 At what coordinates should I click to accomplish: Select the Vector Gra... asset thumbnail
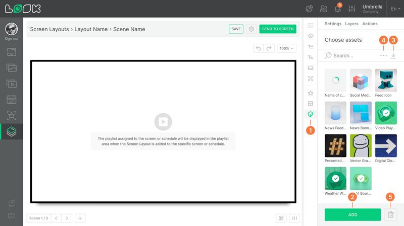[361, 145]
